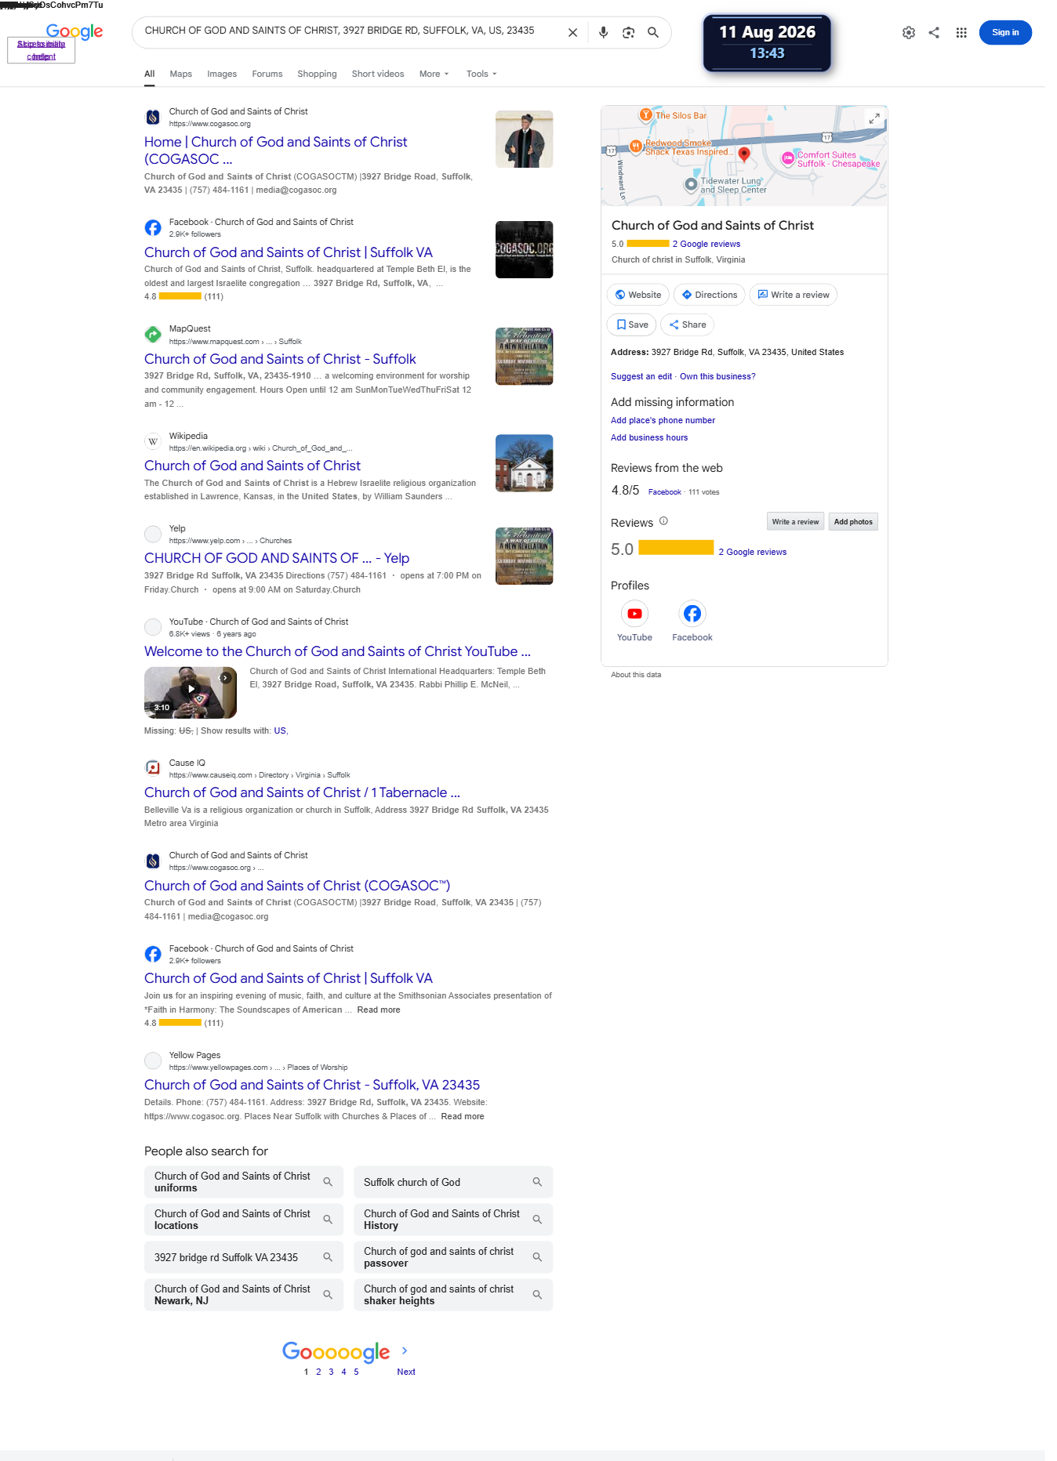
Task: Click the Google logo in the header
Action: (74, 32)
